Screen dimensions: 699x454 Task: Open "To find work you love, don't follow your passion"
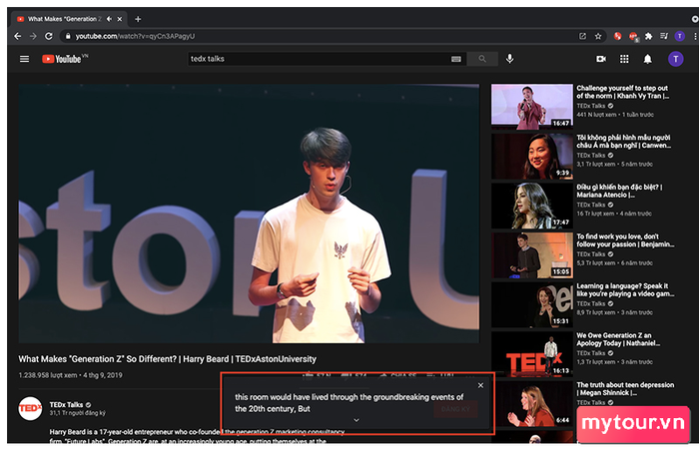[625, 240]
